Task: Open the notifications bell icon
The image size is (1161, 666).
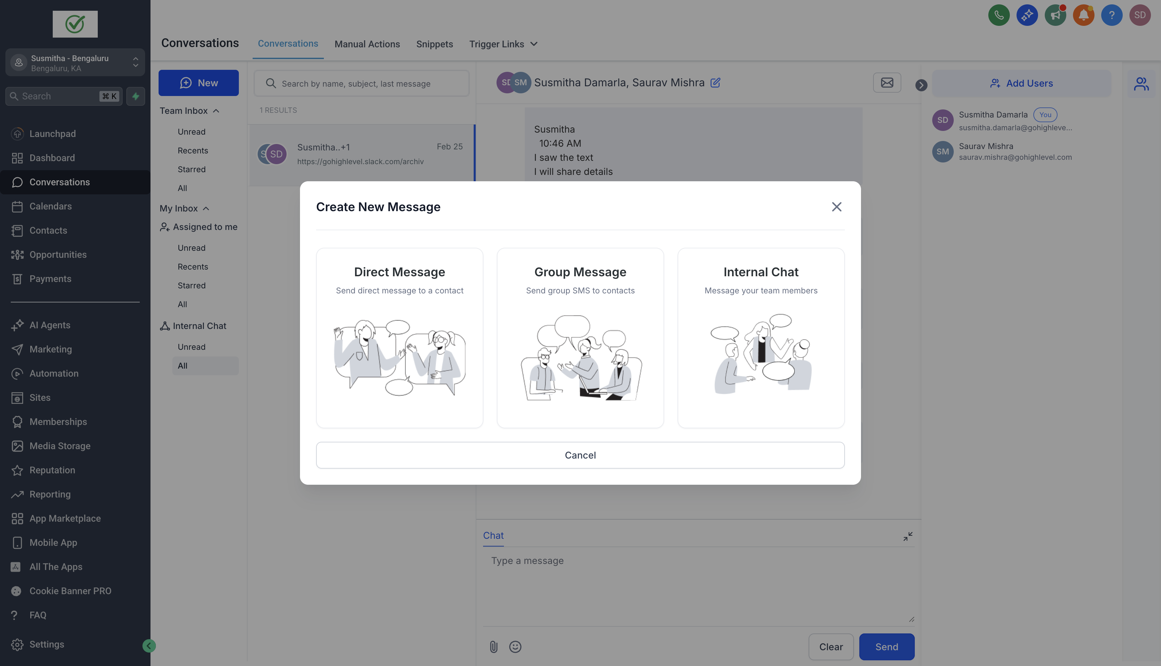Action: tap(1083, 15)
